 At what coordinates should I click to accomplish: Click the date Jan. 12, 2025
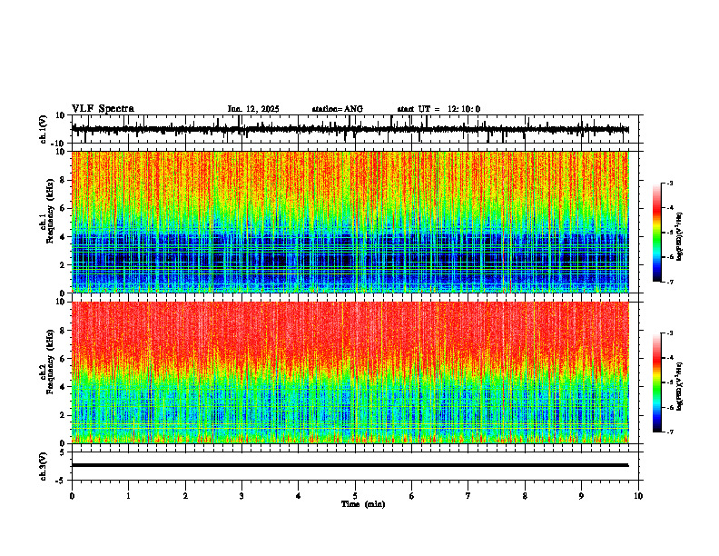coord(253,109)
